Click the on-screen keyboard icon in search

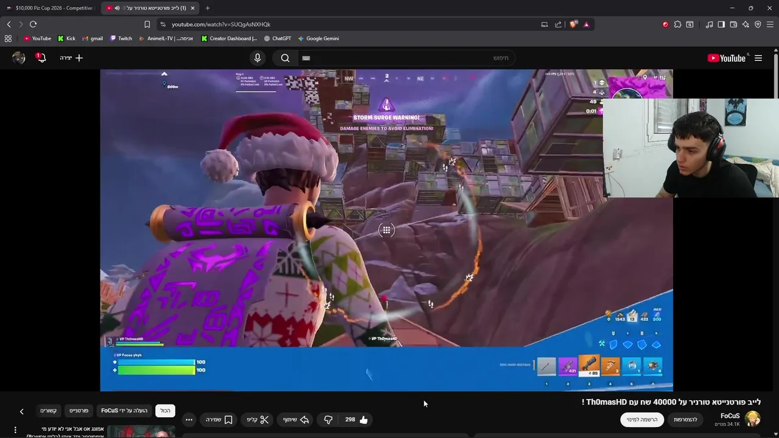coord(306,58)
